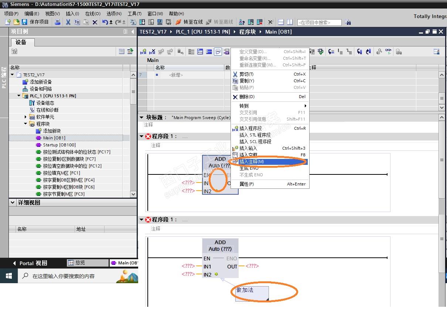The width and height of the screenshot is (447, 309).
Task: Click the close all networks icon
Action: pyautogui.click(x=209, y=52)
